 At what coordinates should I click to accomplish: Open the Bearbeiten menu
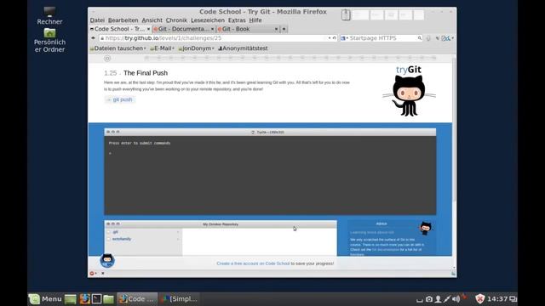pos(123,20)
